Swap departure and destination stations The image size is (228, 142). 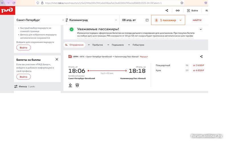(67, 20)
